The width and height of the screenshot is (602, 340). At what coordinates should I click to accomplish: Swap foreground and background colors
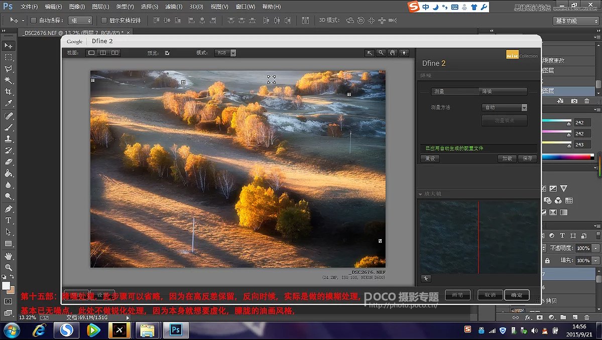(12, 276)
